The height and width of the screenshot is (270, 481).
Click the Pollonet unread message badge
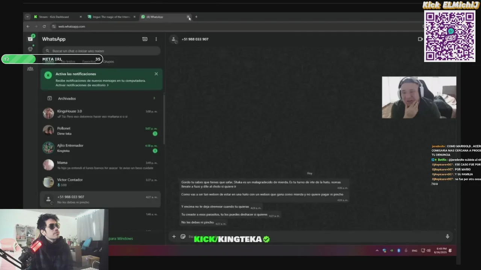point(155,133)
